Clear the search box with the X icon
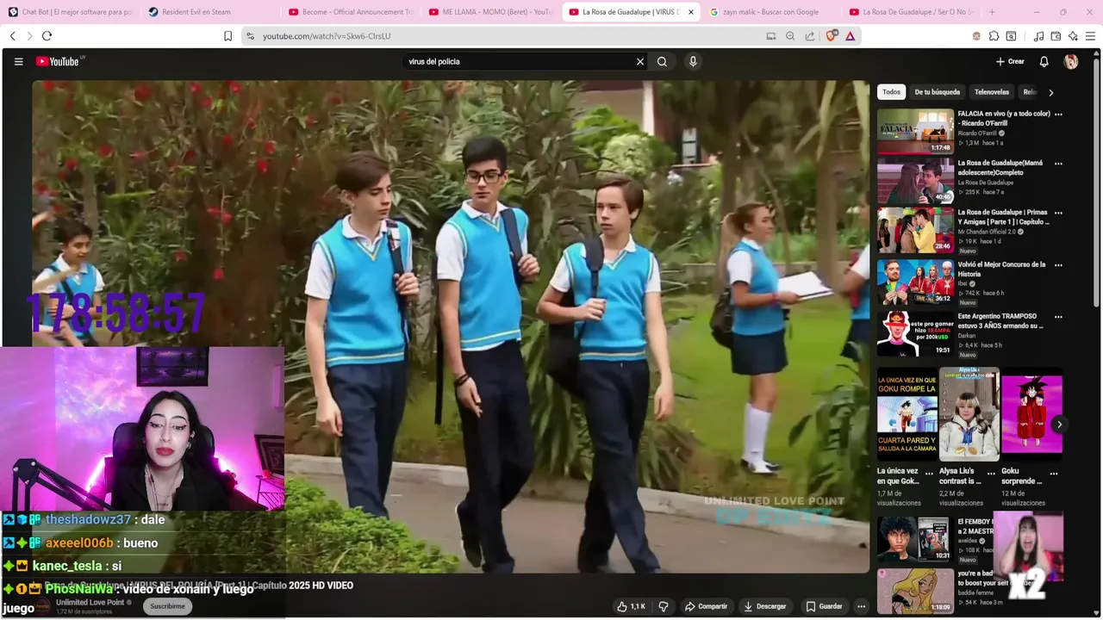 pyautogui.click(x=640, y=61)
